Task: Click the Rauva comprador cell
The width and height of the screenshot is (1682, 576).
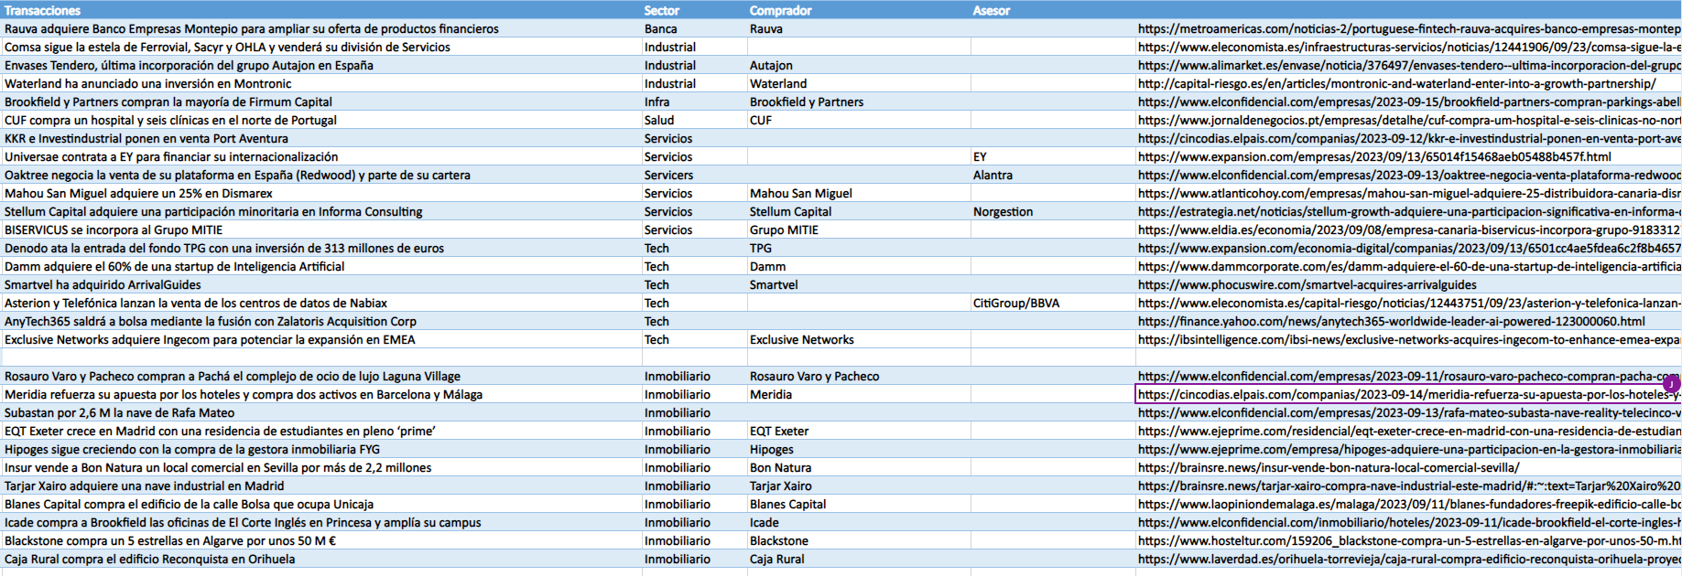Action: point(859,28)
